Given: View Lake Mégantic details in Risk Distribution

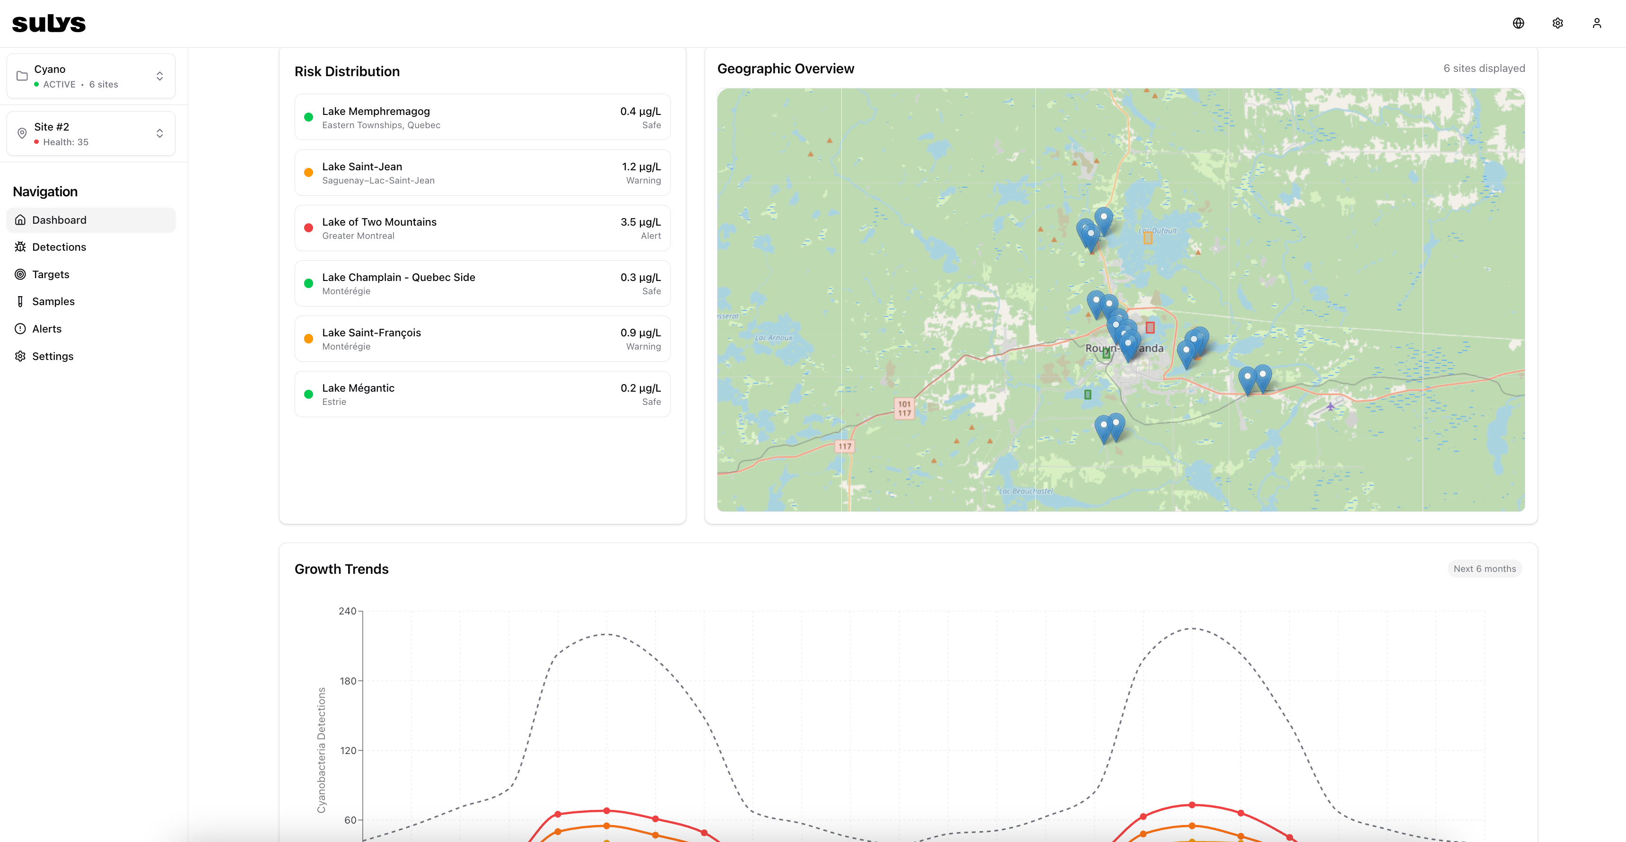Looking at the screenshot, I should tap(482, 393).
